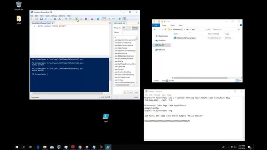The height and width of the screenshot is (150, 267).
Task: Click the Name input field in Commands pane
Action: (x=130, y=32)
